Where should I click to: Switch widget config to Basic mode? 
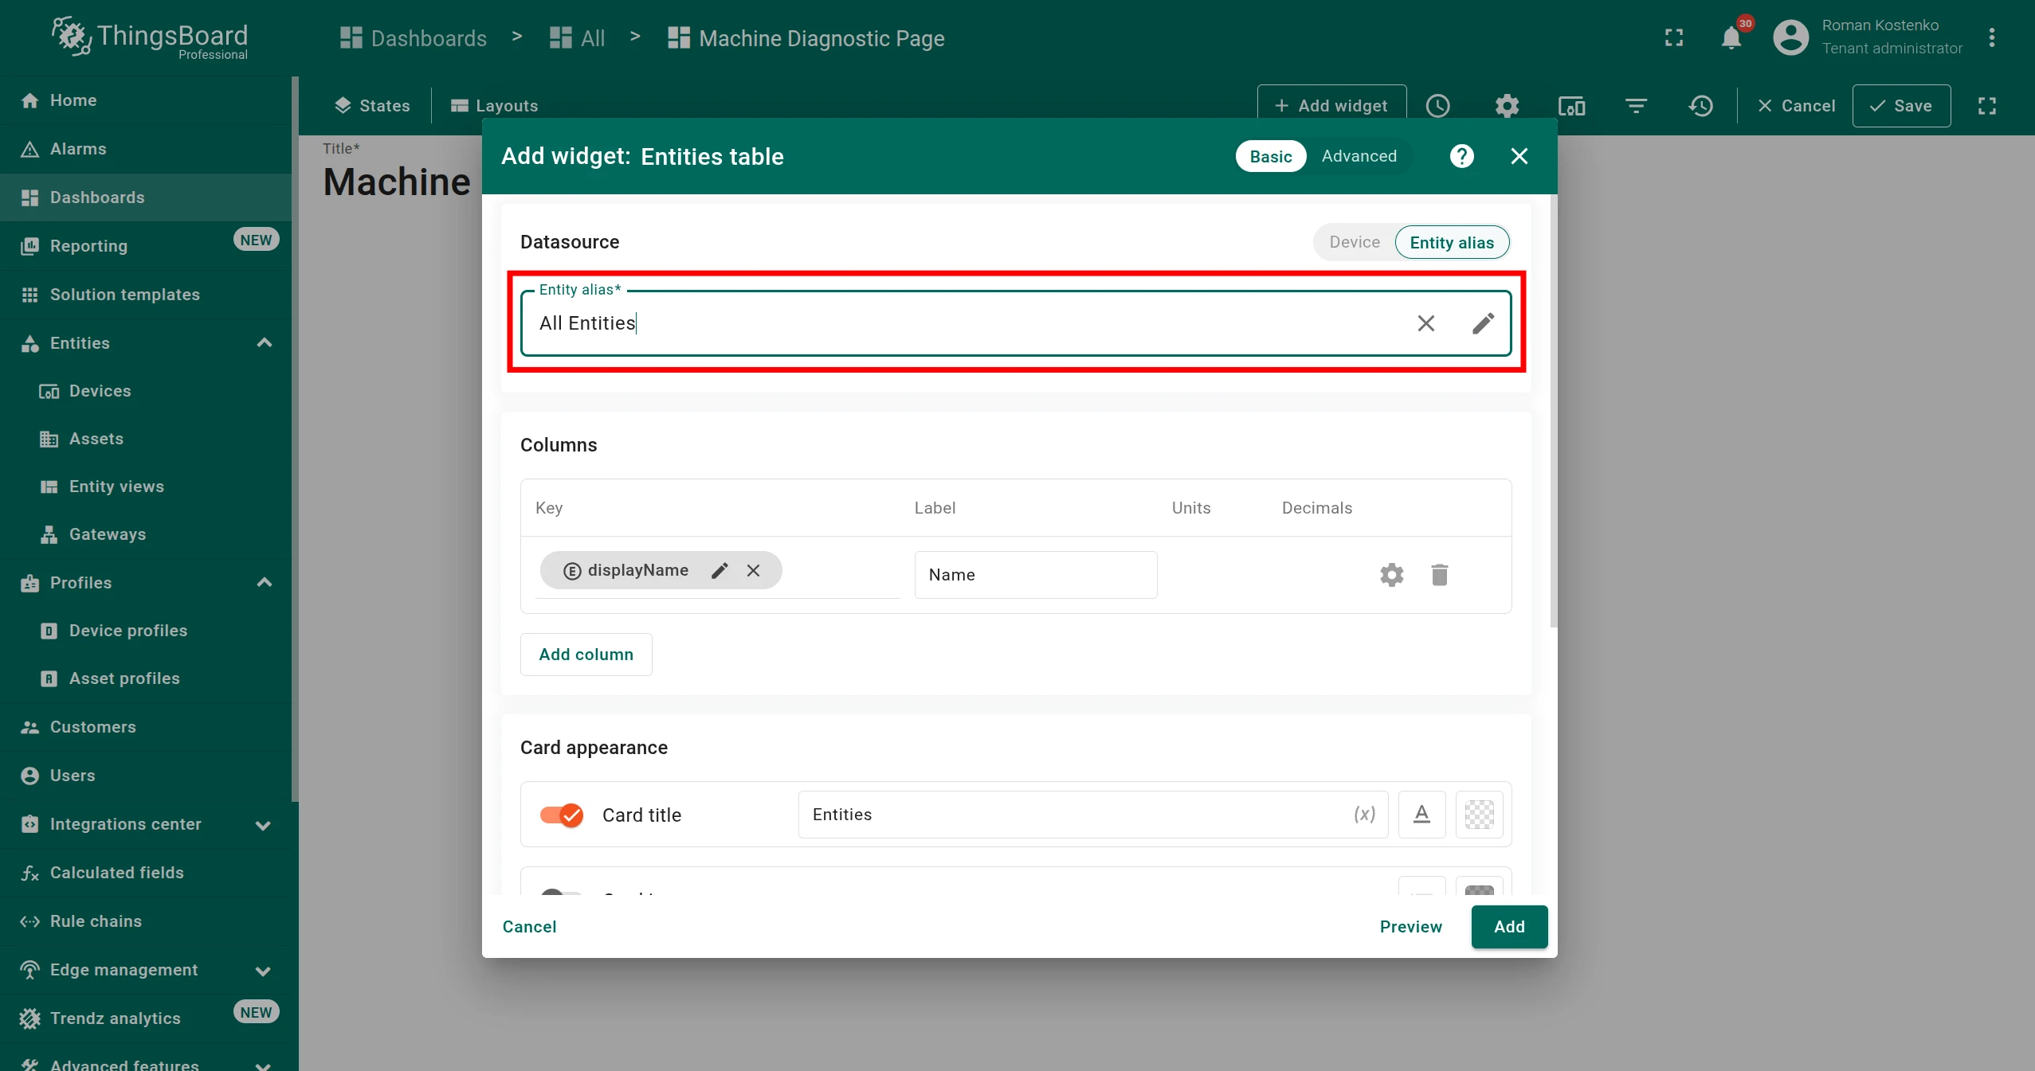click(x=1271, y=156)
